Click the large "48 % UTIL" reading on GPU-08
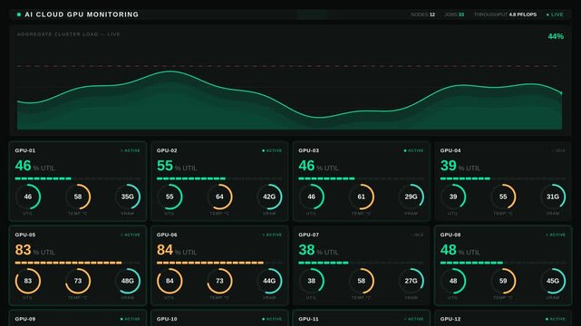Viewport: 581px width, 326px height. click(x=460, y=250)
